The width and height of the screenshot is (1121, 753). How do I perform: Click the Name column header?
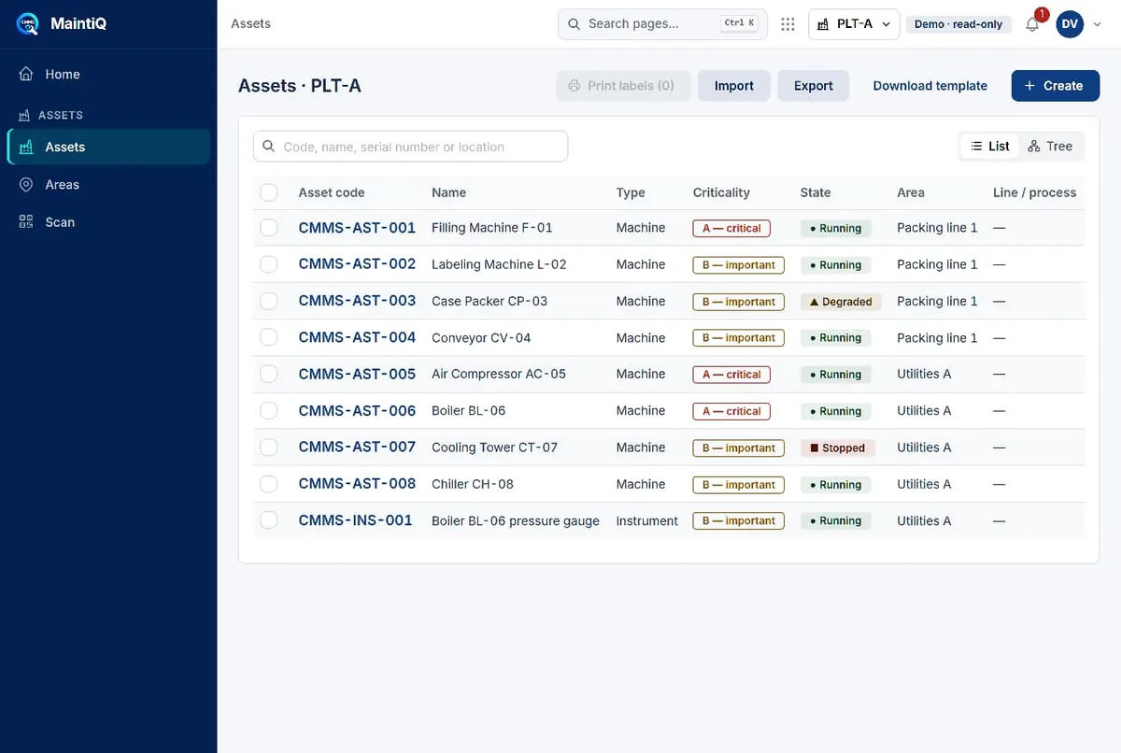coord(448,192)
